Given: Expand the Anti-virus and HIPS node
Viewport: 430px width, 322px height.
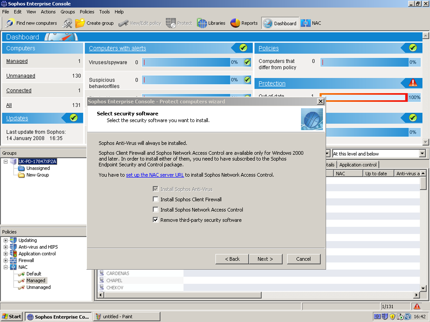Looking at the screenshot, I should 5,247.
